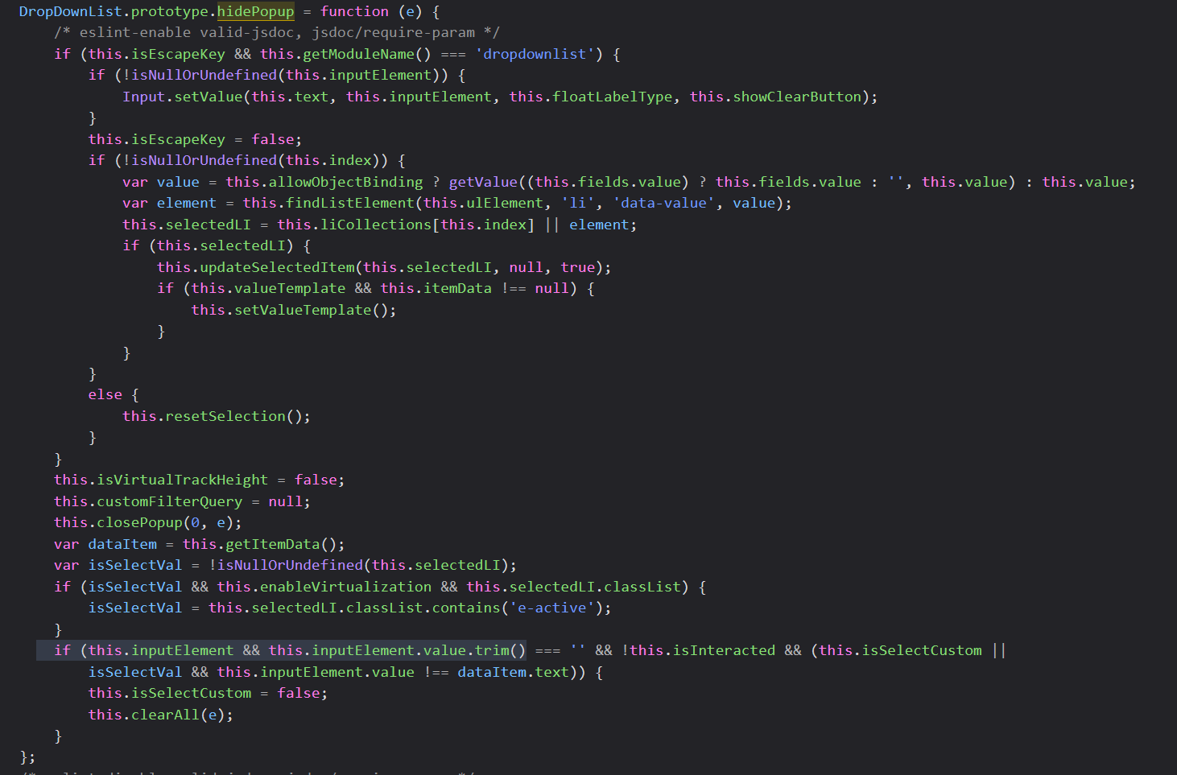Click the else keyword
1177x775 pixels.
point(105,394)
